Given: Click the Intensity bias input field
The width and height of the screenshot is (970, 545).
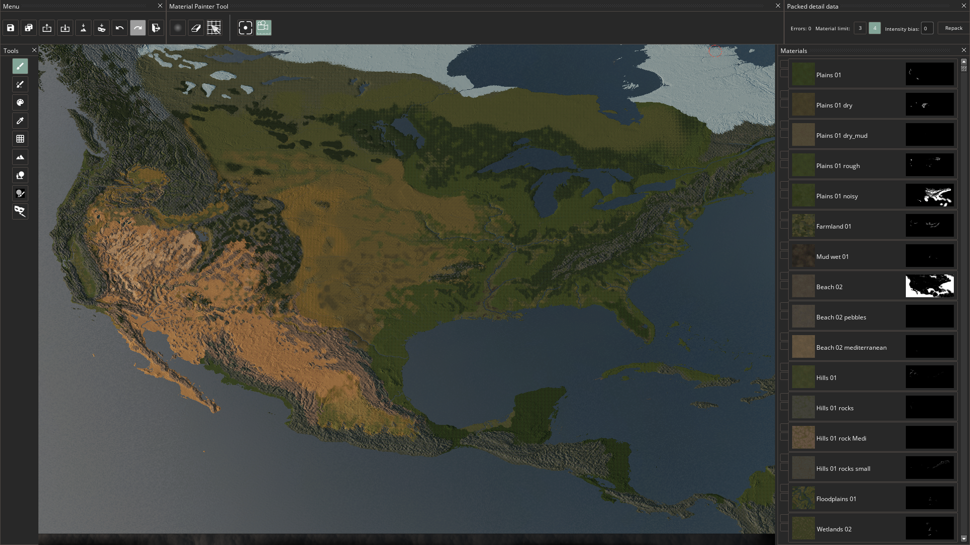Looking at the screenshot, I should 927,28.
